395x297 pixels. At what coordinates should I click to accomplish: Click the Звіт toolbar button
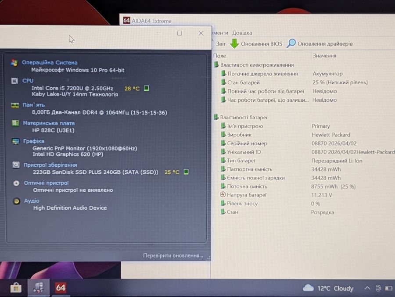pyautogui.click(x=221, y=44)
